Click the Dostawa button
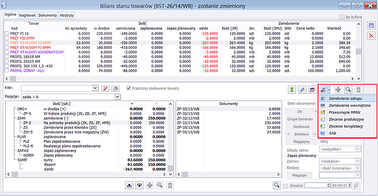This screenshot has height=196, width=378. pyautogui.click(x=301, y=134)
